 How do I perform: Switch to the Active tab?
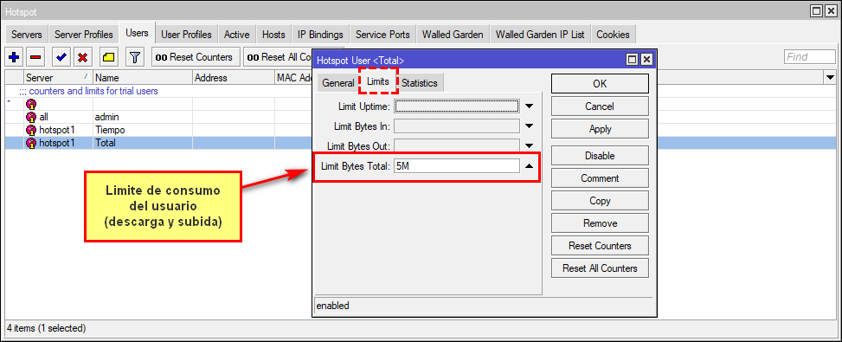pyautogui.click(x=237, y=35)
